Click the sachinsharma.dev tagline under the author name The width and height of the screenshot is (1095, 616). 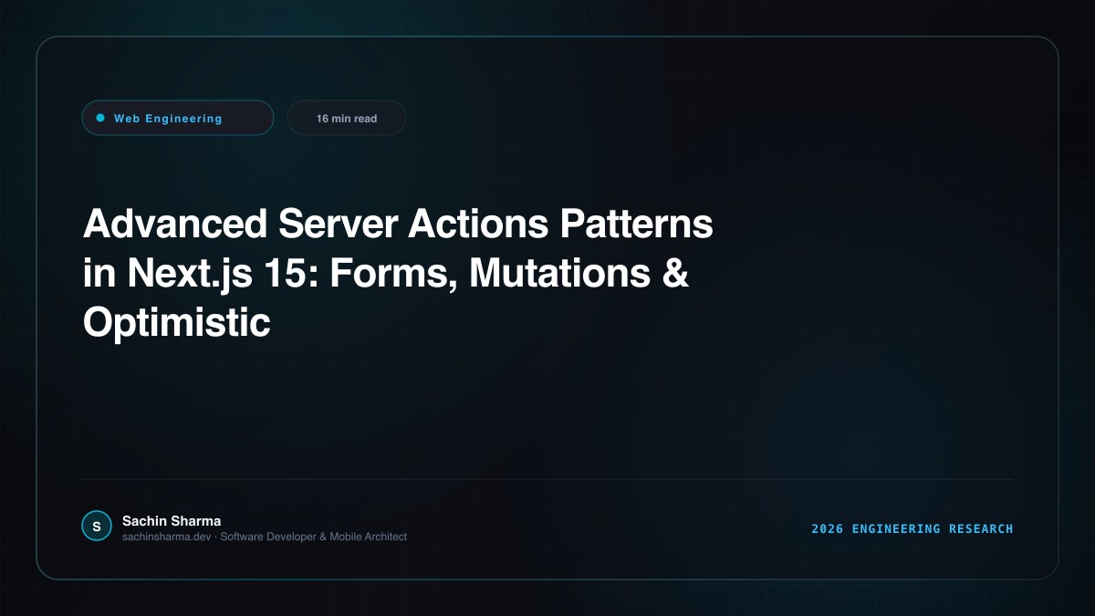pyautogui.click(x=265, y=537)
